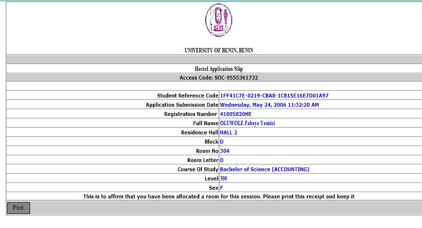Viewport: 422px width, 228px height.
Task: Select 'Bachelor of Science (ACCOUNTING)' value
Action: pos(264,169)
